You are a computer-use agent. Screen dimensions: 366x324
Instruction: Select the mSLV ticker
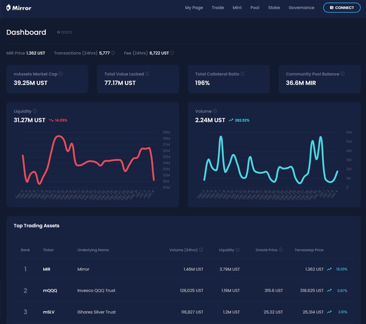[48, 312]
